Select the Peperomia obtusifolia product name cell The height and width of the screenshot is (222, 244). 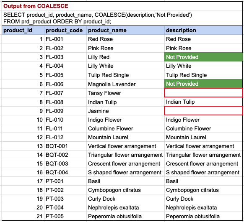(125, 216)
